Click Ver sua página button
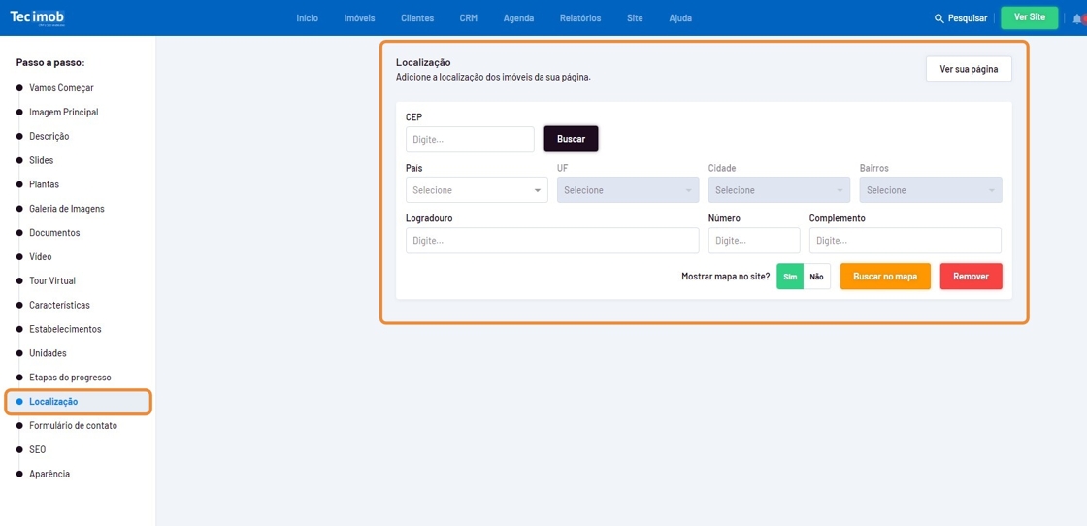Image resolution: width=1087 pixels, height=526 pixels. pos(969,69)
